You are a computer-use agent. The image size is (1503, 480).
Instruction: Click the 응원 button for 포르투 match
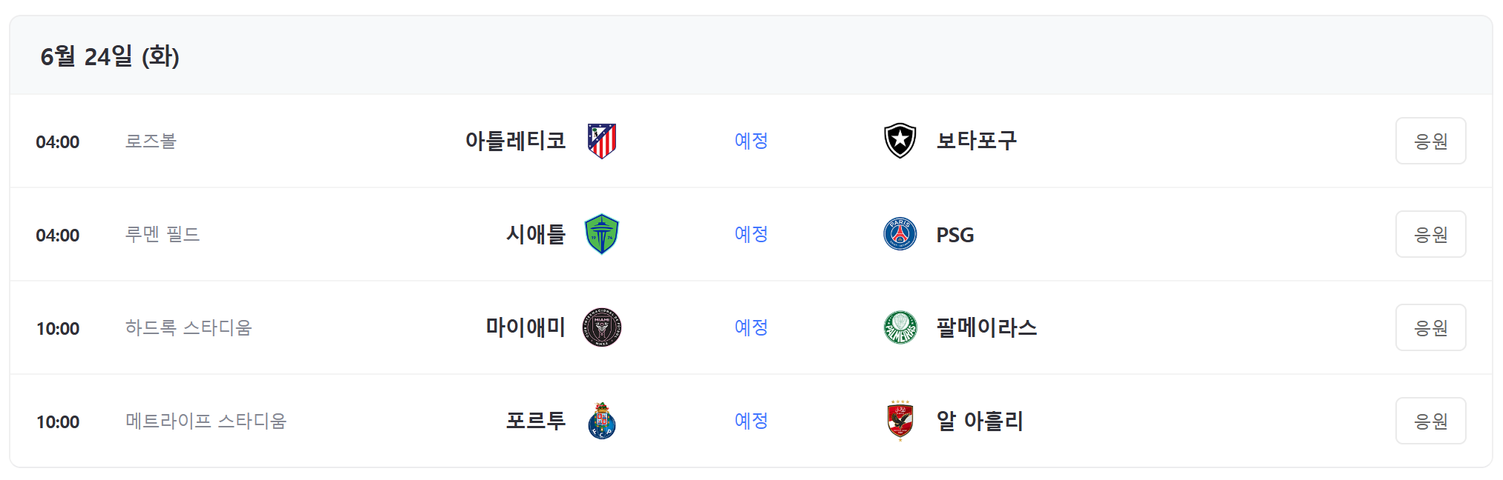[x=1431, y=421]
